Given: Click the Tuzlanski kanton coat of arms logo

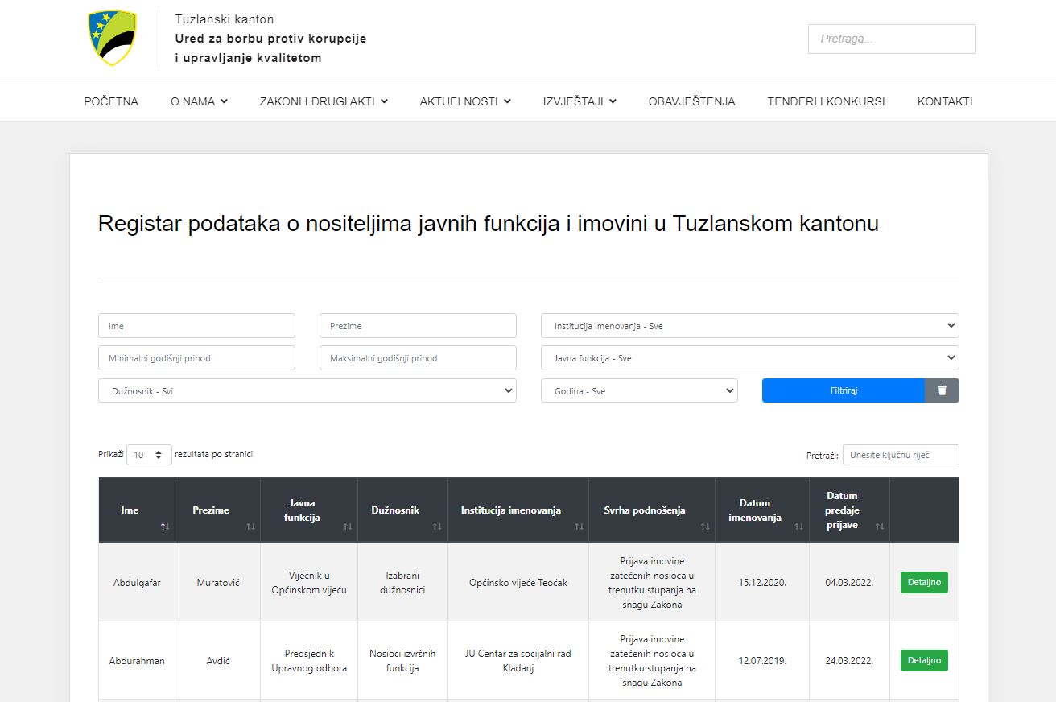Looking at the screenshot, I should coord(112,38).
